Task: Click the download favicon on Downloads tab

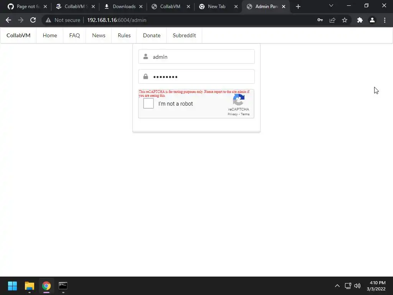Action: [107, 7]
